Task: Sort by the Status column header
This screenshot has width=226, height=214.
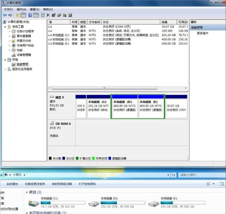Action: tap(131, 22)
